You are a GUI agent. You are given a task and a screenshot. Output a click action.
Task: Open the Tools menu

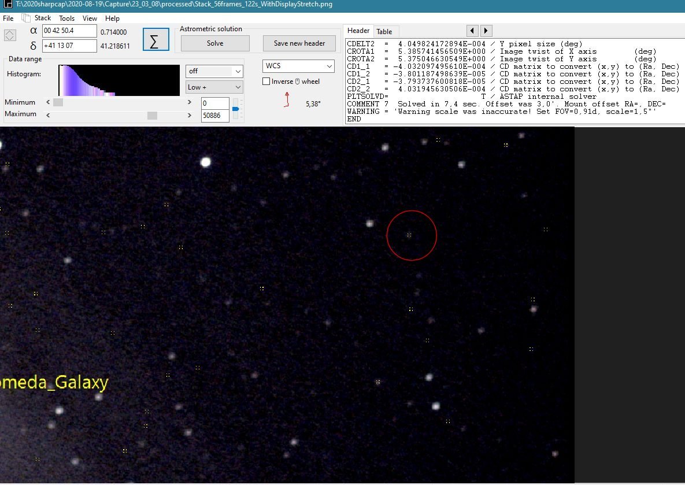(x=66, y=18)
